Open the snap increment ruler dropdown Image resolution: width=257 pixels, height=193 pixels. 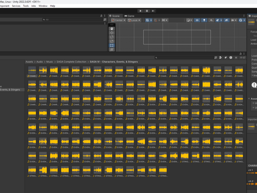tap(164, 20)
